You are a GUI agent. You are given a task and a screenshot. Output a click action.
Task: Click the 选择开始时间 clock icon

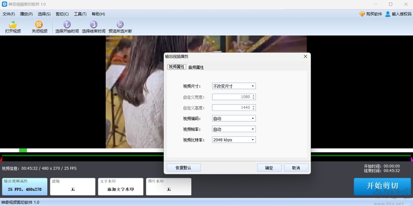[66, 24]
